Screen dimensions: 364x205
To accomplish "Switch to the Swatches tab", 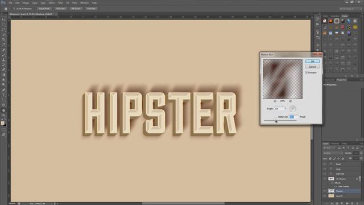I will pyautogui.click(x=334, y=16).
